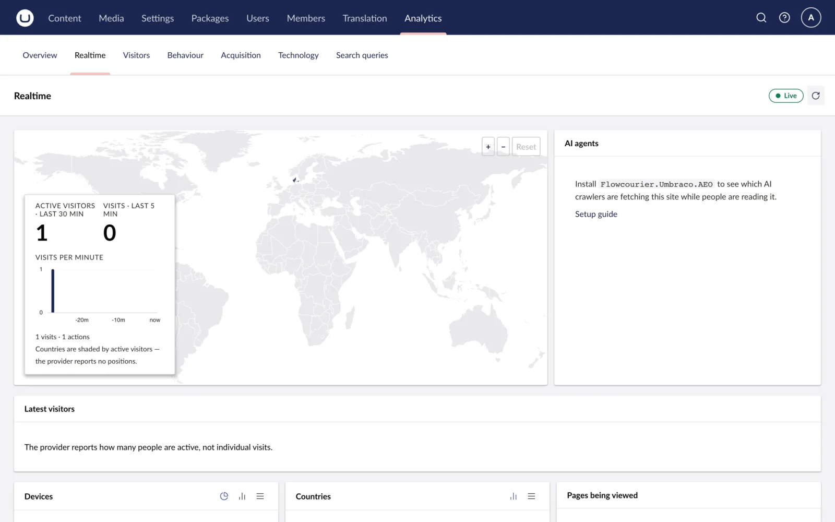The width and height of the screenshot is (835, 522).
Task: Click the Umbraco logo icon
Action: pos(25,18)
